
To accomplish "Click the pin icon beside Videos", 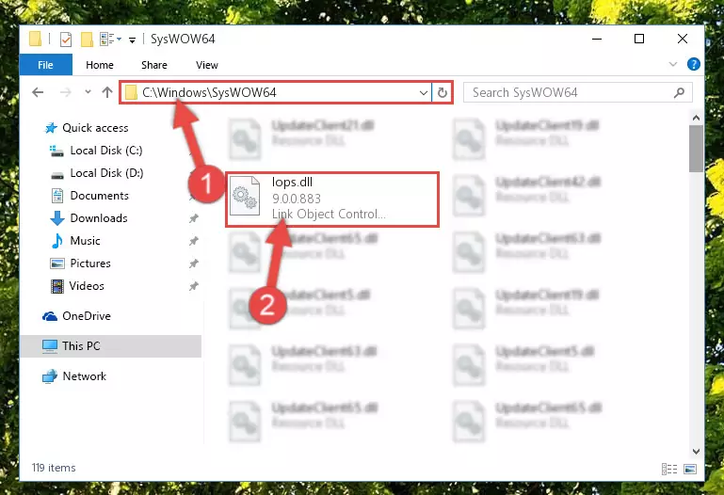I will pyautogui.click(x=193, y=286).
